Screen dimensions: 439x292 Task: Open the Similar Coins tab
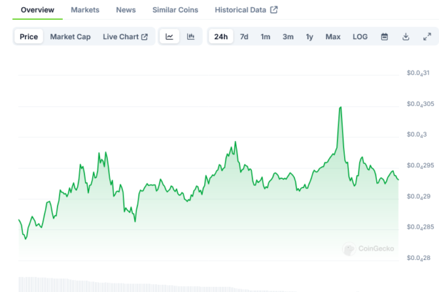point(176,10)
